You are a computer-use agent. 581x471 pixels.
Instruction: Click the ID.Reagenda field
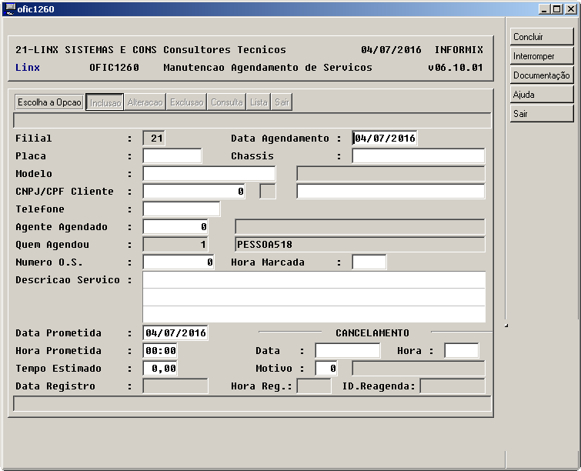click(452, 386)
